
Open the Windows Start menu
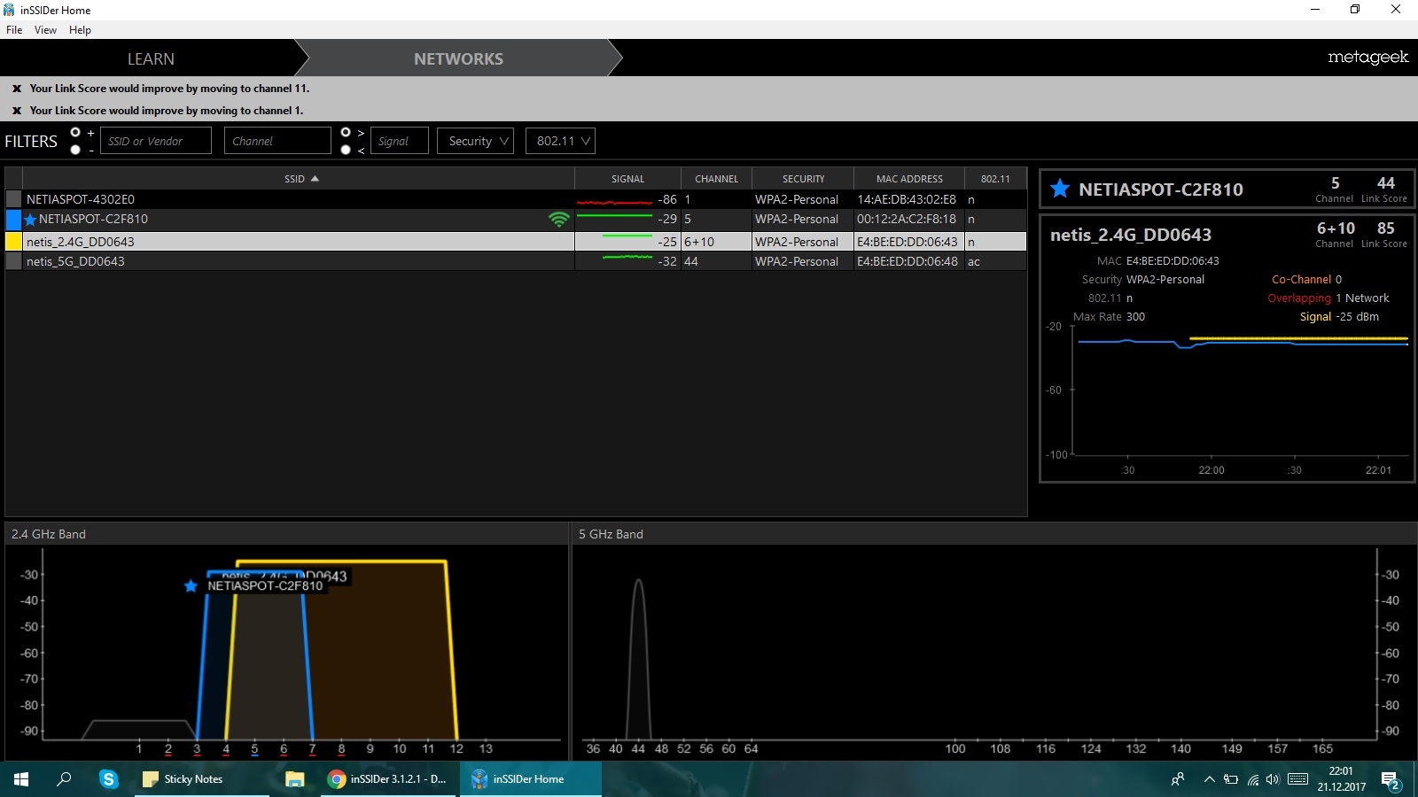click(x=21, y=779)
